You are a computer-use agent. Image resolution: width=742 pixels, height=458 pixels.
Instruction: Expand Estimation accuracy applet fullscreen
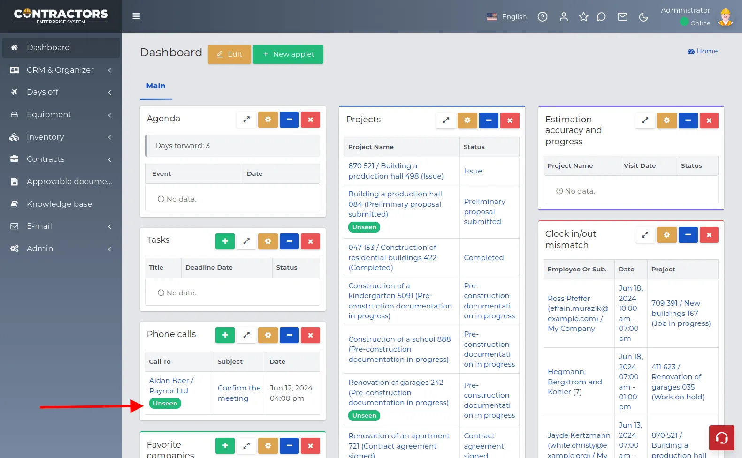[645, 120]
